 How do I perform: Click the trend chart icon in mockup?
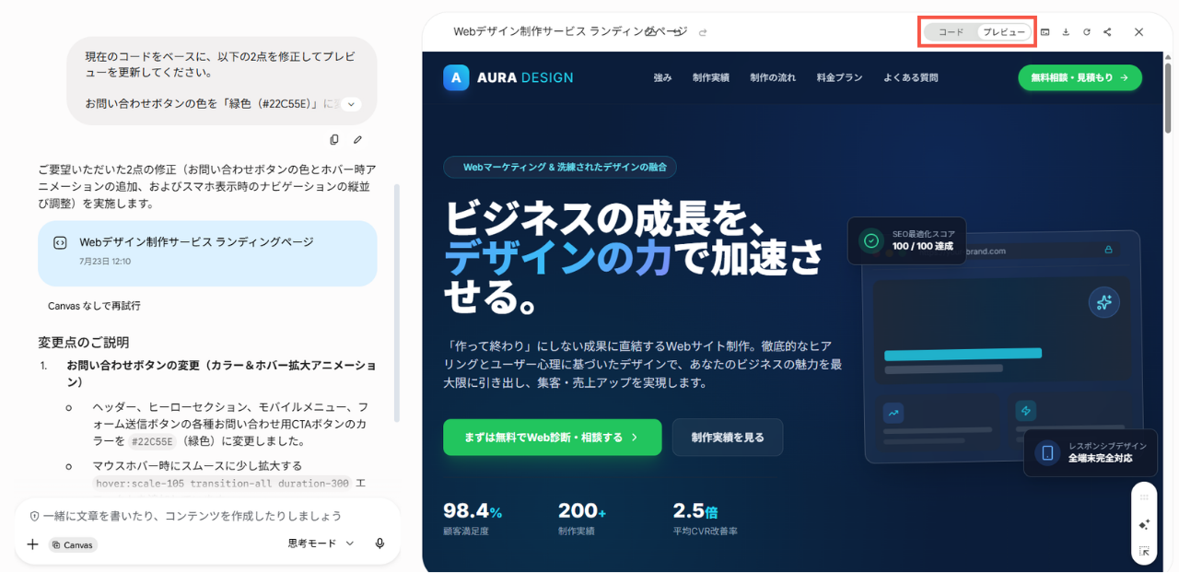tap(893, 412)
